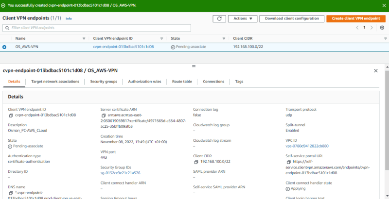Open table preferences gear icon

tap(382, 28)
